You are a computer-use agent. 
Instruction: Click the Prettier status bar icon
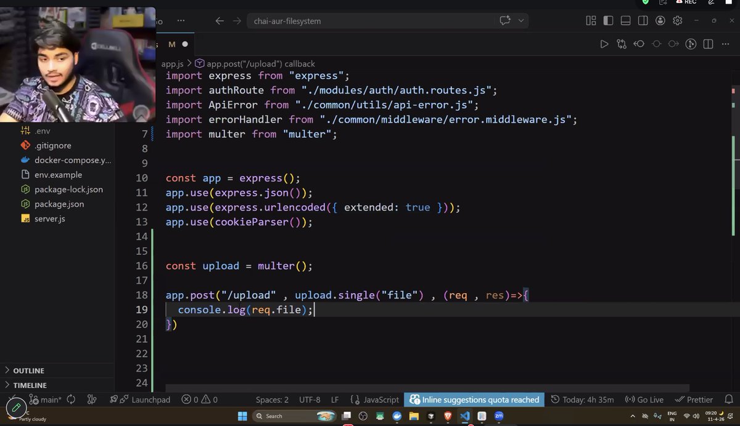pos(694,399)
